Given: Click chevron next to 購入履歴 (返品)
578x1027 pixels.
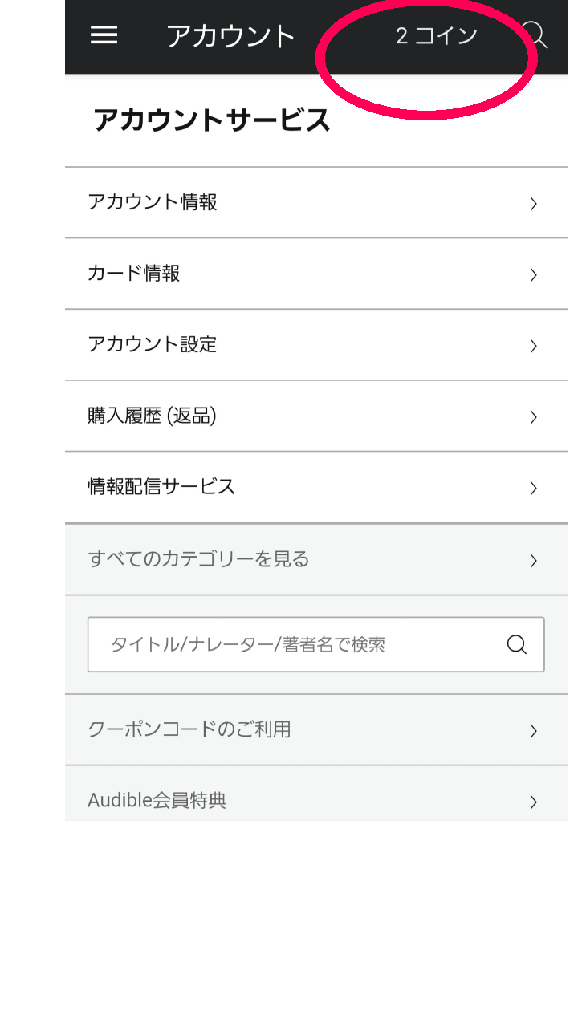Looking at the screenshot, I should (533, 417).
